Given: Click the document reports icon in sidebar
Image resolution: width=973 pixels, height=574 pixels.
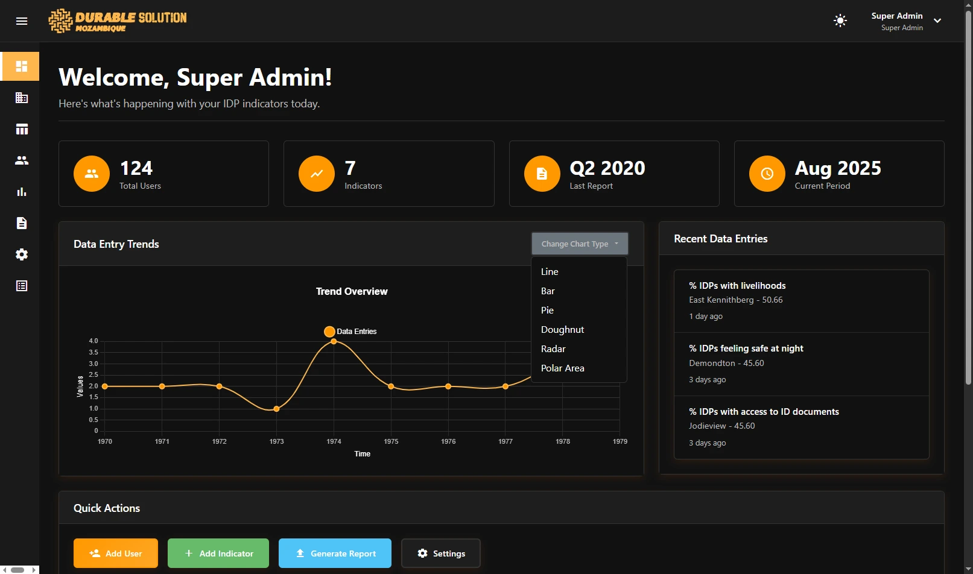Looking at the screenshot, I should click(22, 223).
